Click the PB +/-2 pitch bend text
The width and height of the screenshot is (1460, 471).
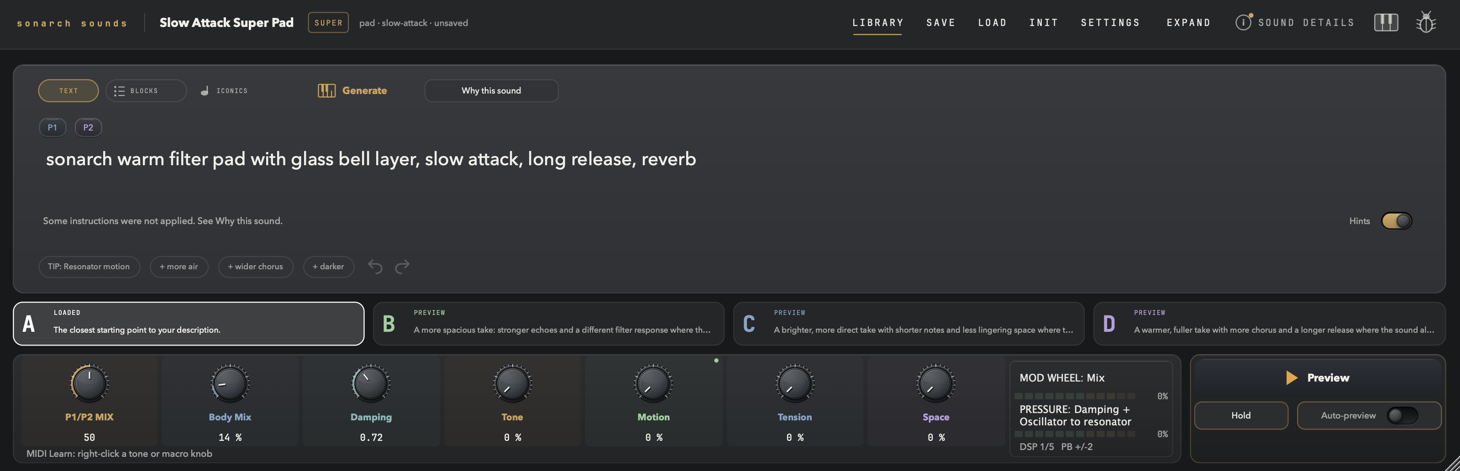coord(1077,447)
